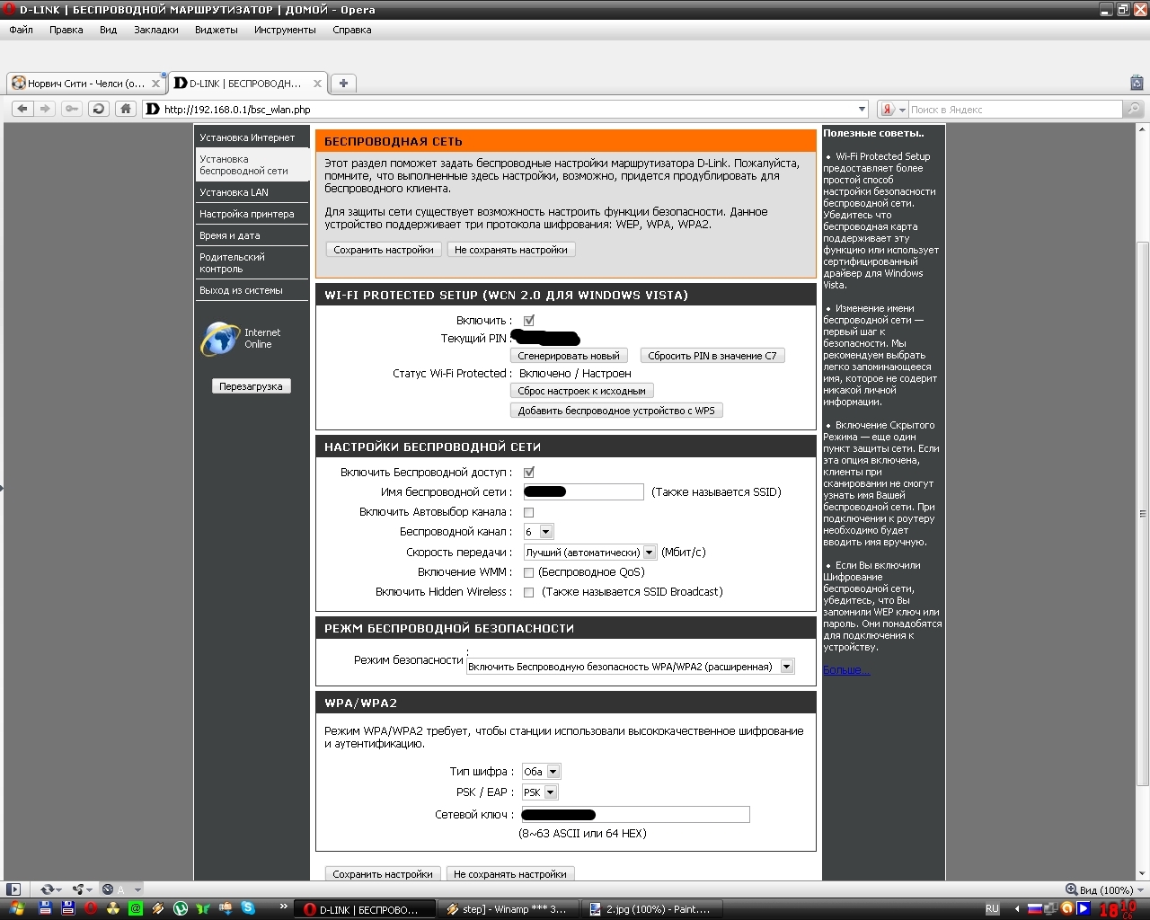Click the Сетевой ключ input field
Screen dimensions: 1150x920
tap(634, 815)
